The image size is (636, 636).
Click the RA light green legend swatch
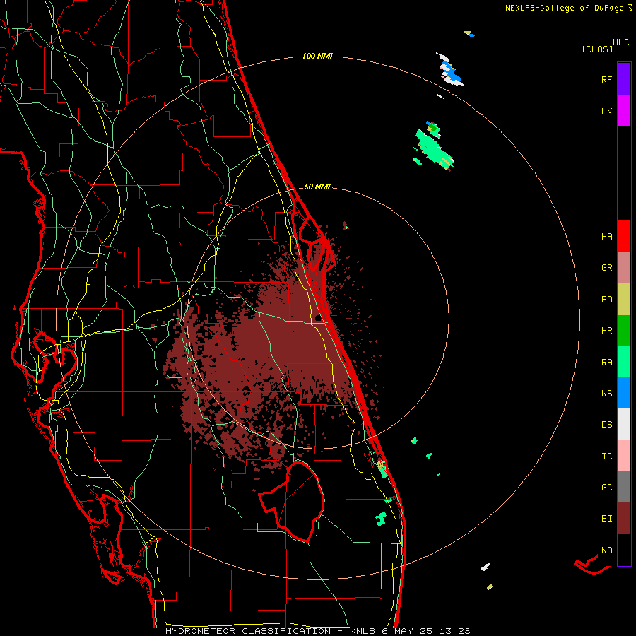coord(624,362)
